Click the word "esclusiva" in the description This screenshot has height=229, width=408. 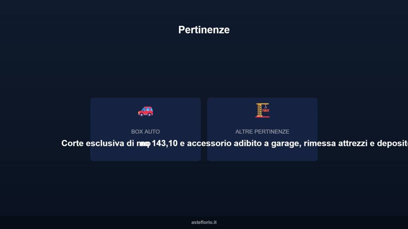(105, 144)
